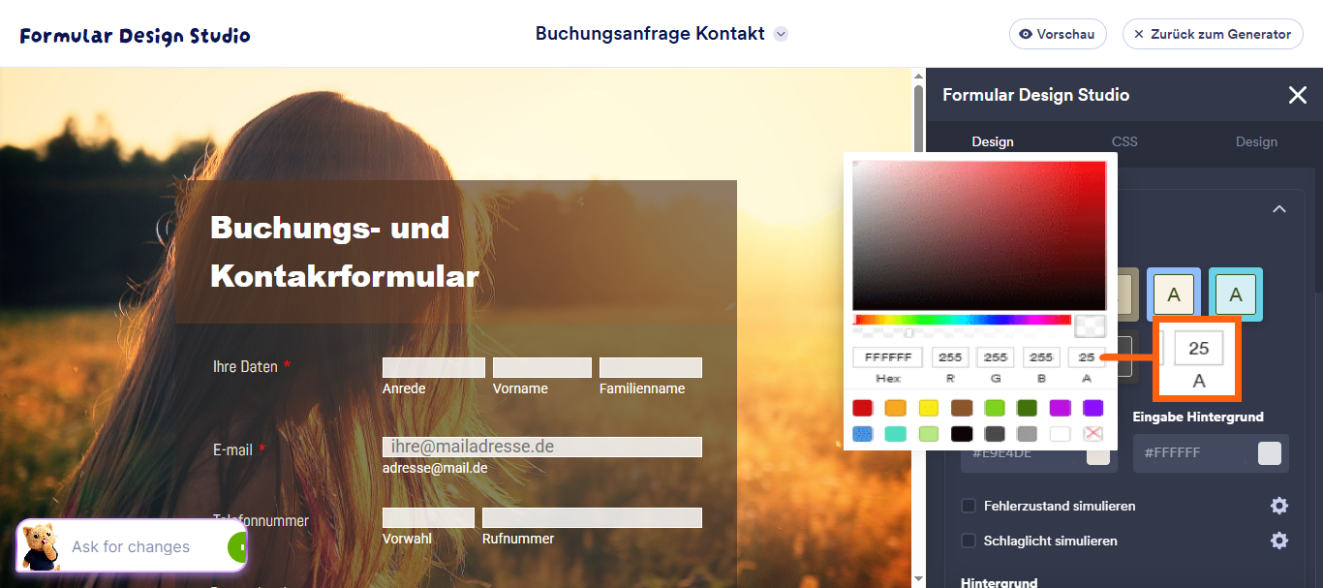This screenshot has width=1323, height=588.
Task: Click the Buchungs- und Kontakrformular heading
Action: pos(345,252)
